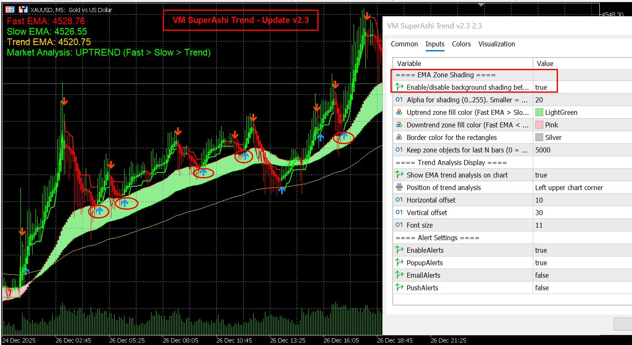
Task: Click the boolean icon beside Enable/disable background shading
Action: point(399,87)
